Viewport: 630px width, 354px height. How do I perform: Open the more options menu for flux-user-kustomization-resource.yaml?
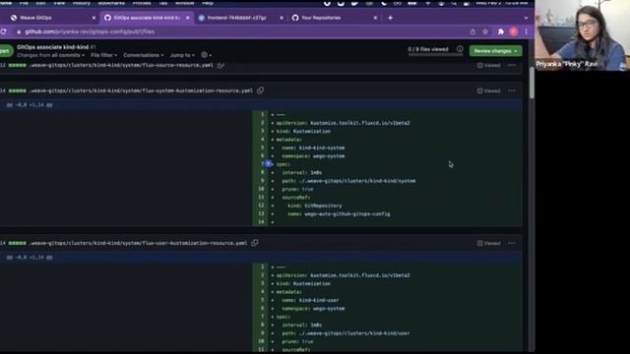coord(512,243)
